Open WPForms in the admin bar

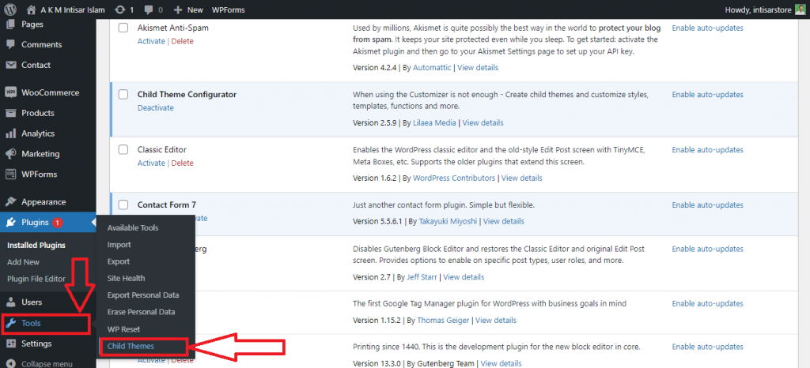click(x=229, y=9)
